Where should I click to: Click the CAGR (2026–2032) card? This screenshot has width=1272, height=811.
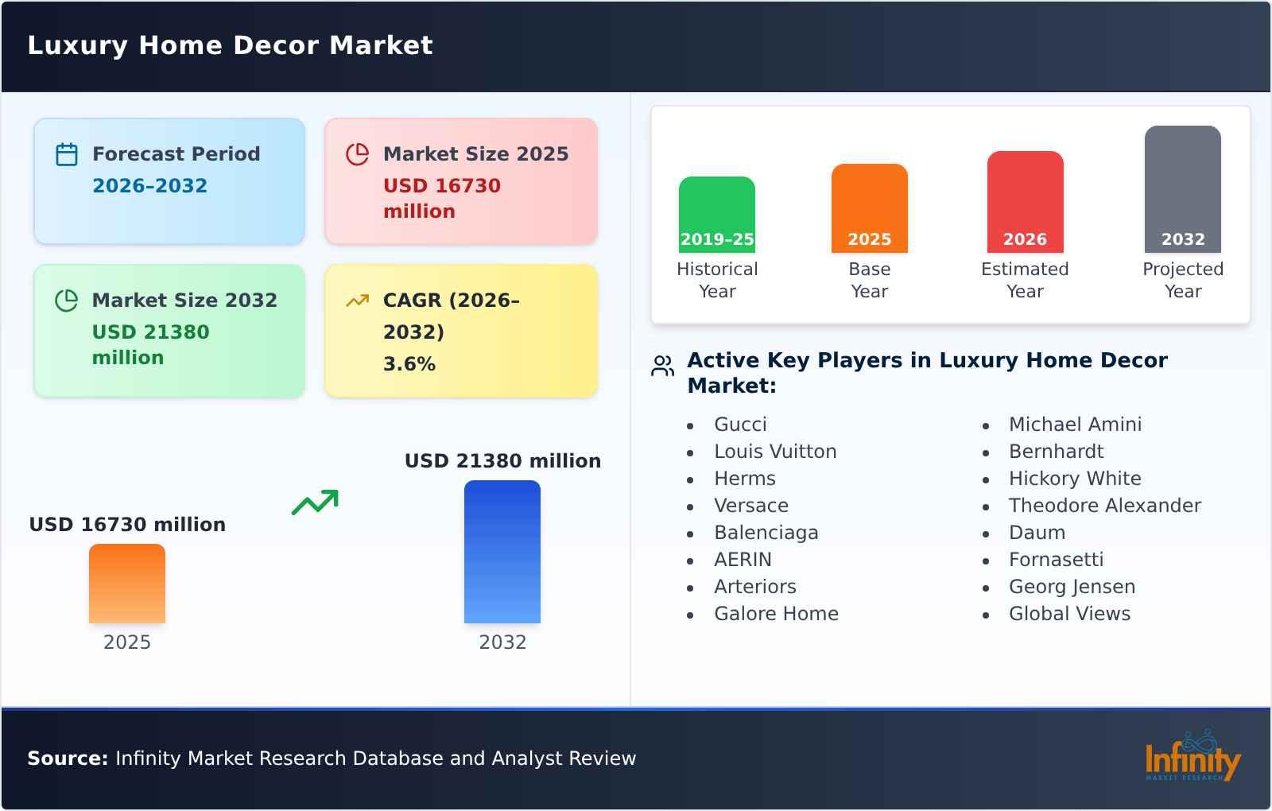[460, 330]
